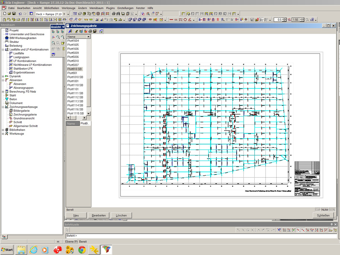This screenshot has height=255, width=340.
Task: Click the Open file folder icon
Action: tap(9, 14)
